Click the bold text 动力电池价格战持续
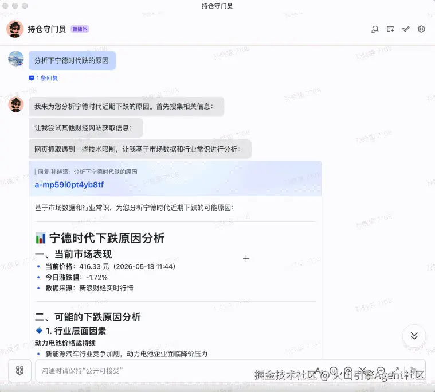 click(65, 343)
